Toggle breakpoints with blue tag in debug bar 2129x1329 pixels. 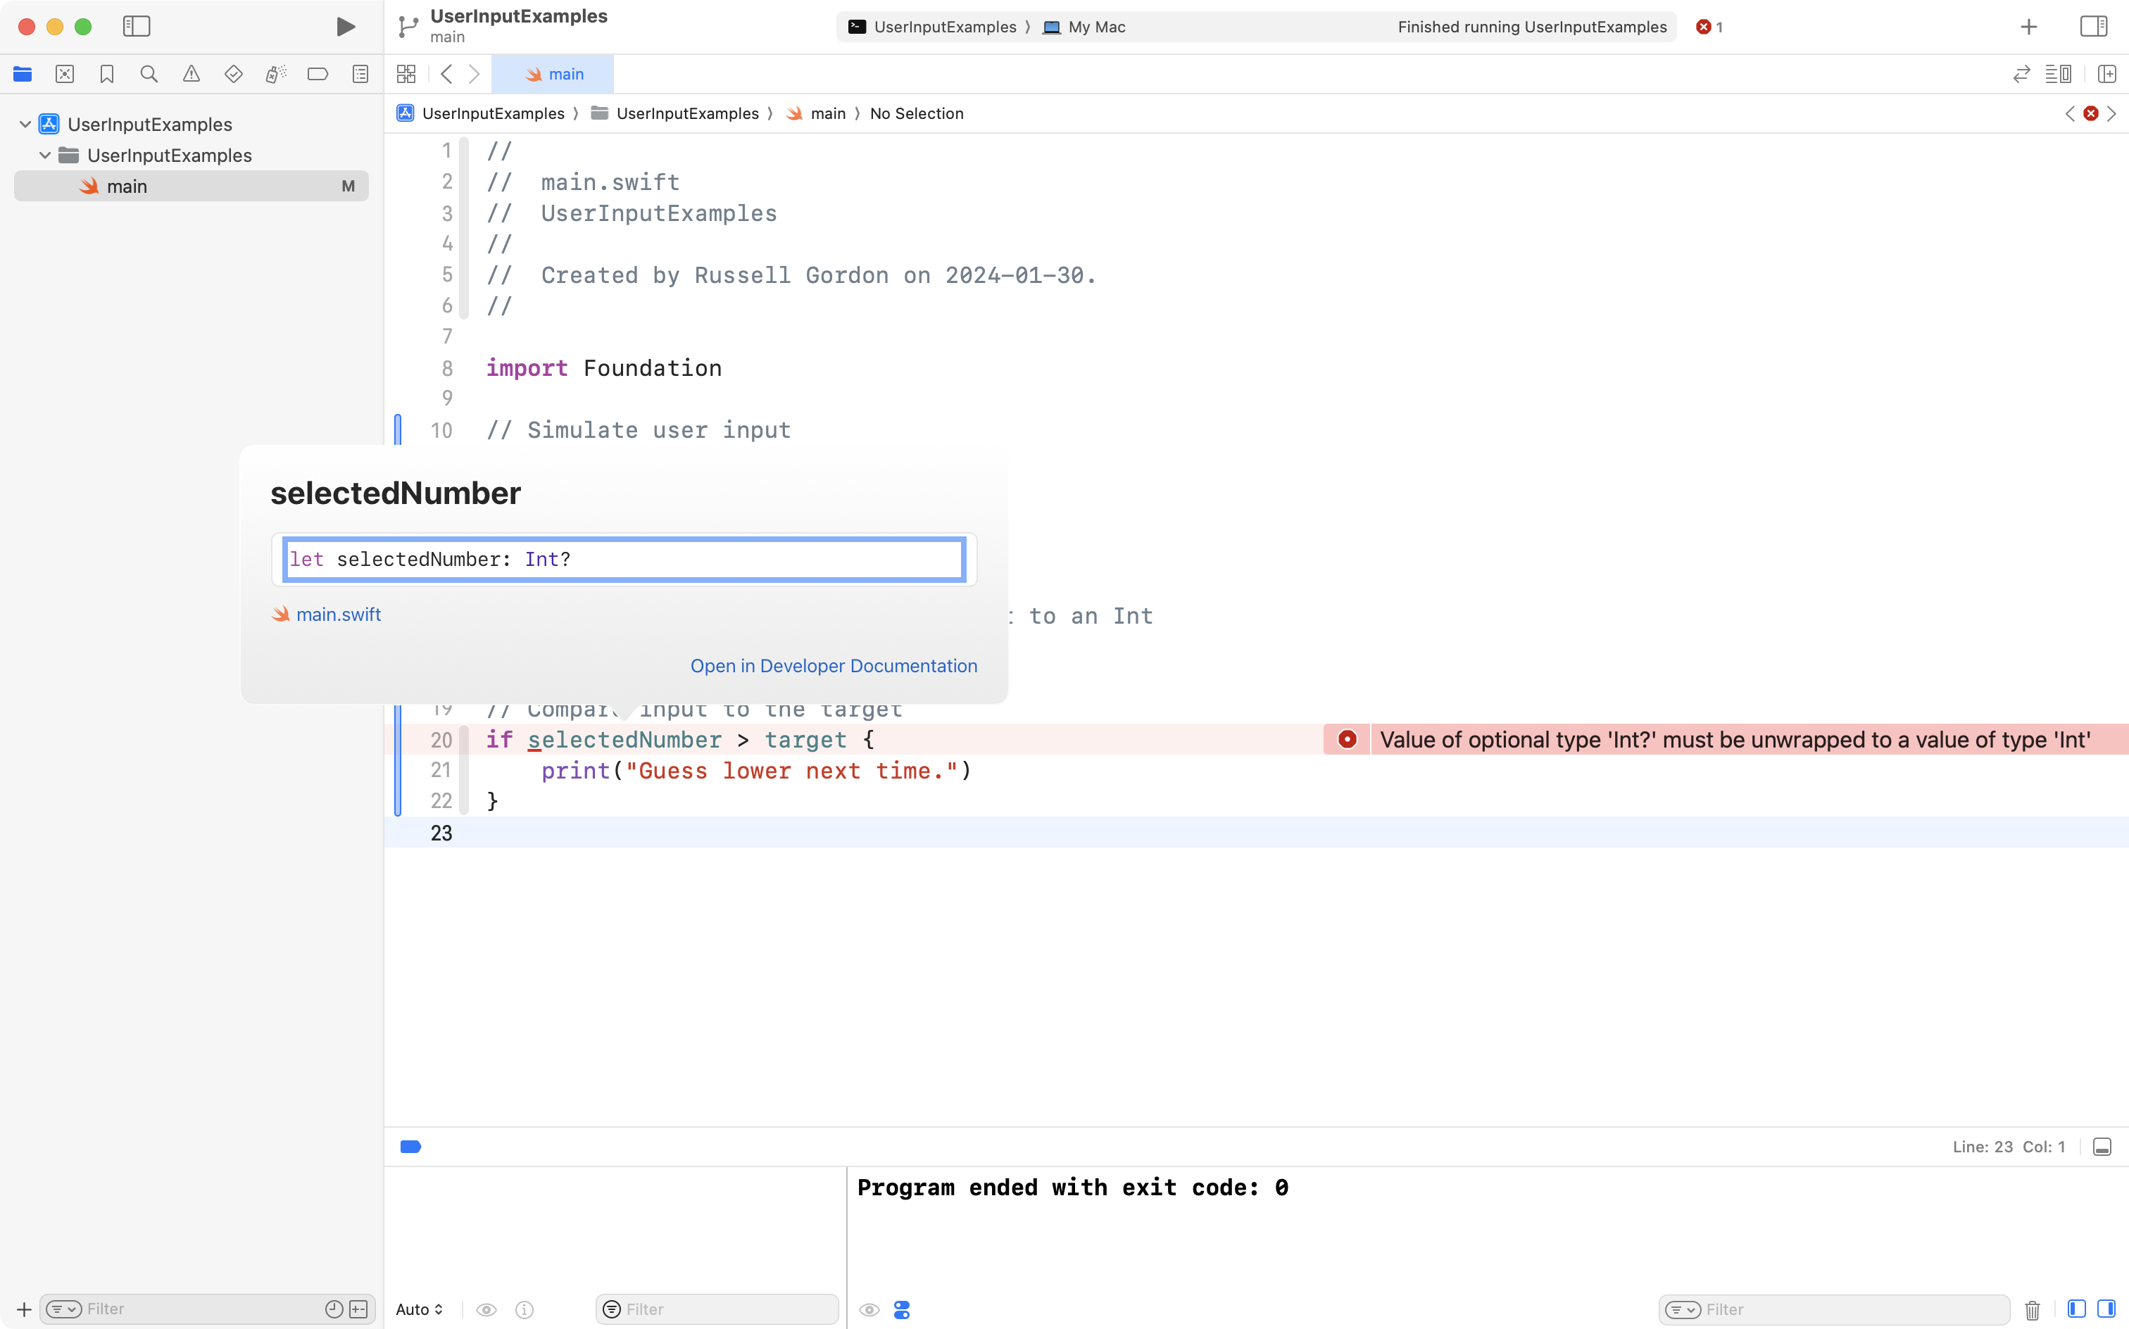tap(411, 1146)
